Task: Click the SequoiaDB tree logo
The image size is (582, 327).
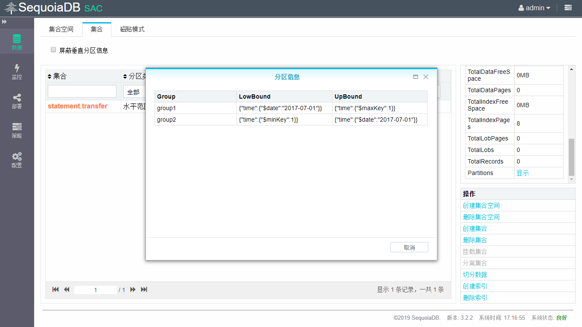Action: tap(11, 8)
